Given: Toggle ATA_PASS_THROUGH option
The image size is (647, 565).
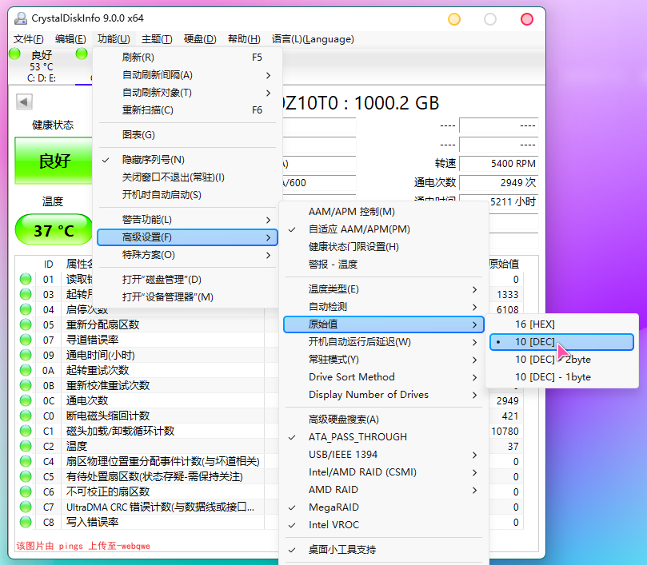Looking at the screenshot, I should tap(384, 437).
